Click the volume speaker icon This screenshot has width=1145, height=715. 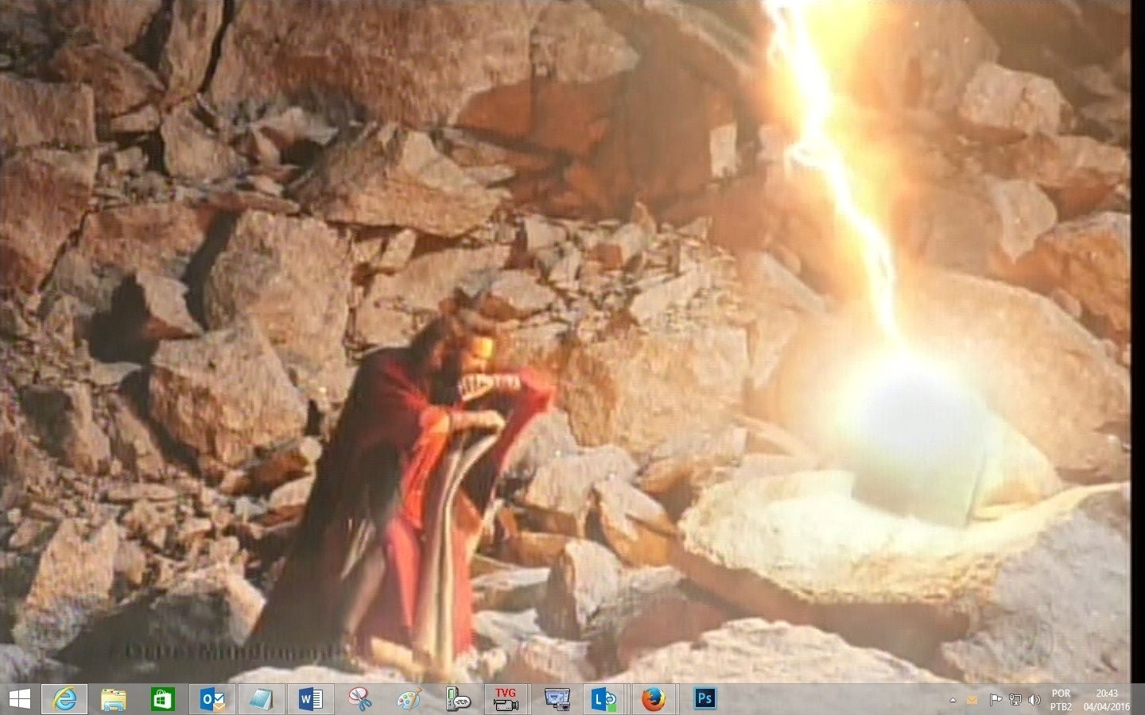[1034, 700]
